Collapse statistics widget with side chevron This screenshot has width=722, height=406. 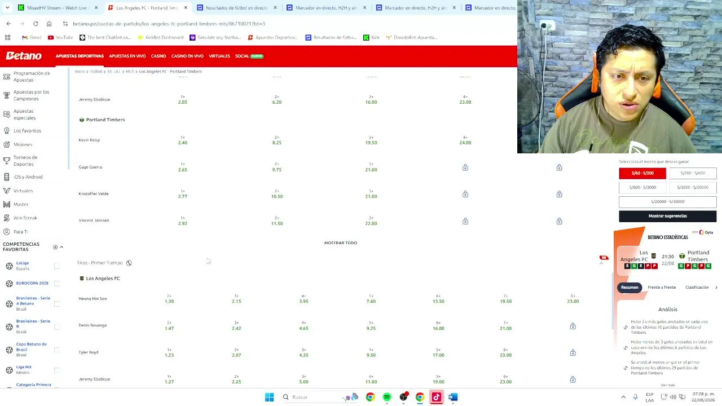click(x=601, y=263)
